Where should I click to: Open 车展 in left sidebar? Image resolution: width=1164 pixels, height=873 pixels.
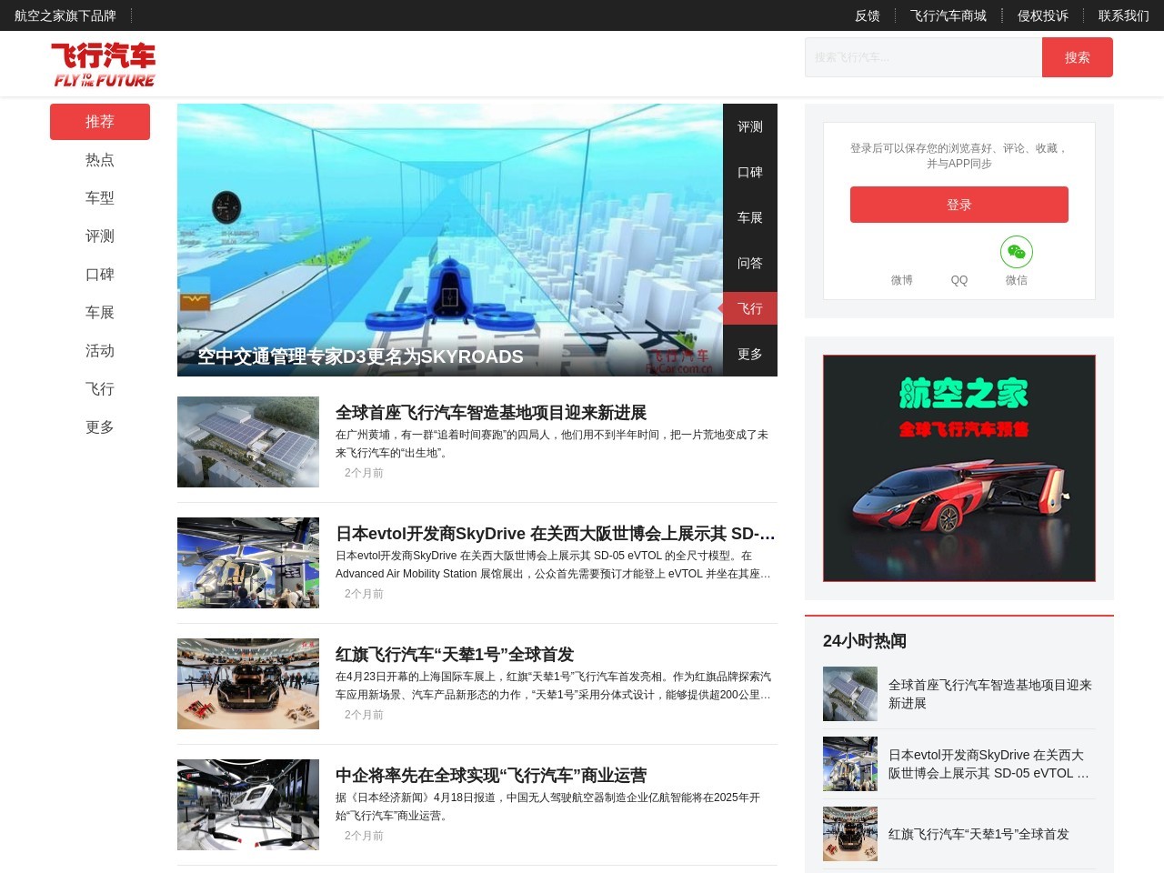[x=100, y=313]
